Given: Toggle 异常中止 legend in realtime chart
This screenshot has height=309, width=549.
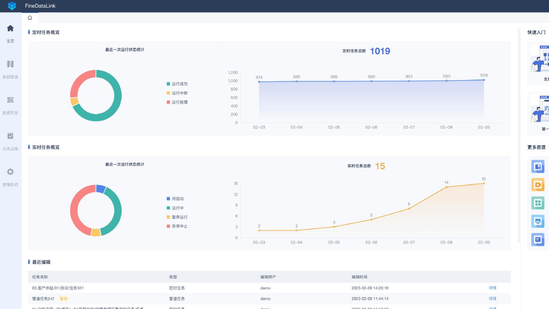Looking at the screenshot, I should pos(177,226).
